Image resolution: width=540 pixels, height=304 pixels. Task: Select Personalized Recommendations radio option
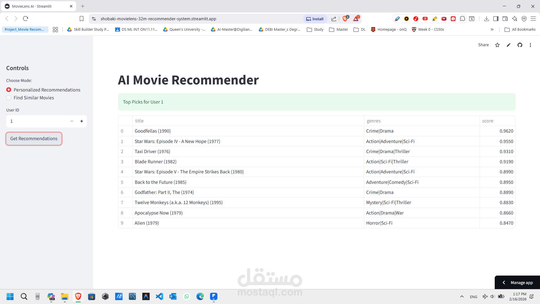[9, 90]
